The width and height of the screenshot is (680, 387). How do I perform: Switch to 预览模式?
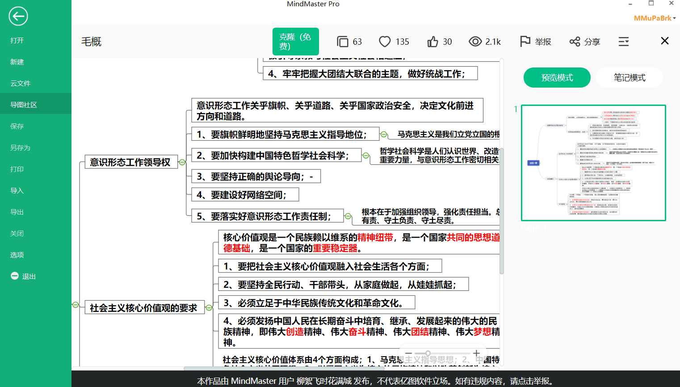(x=557, y=77)
